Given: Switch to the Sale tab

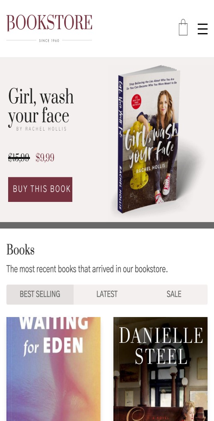Looking at the screenshot, I should click(174, 295).
